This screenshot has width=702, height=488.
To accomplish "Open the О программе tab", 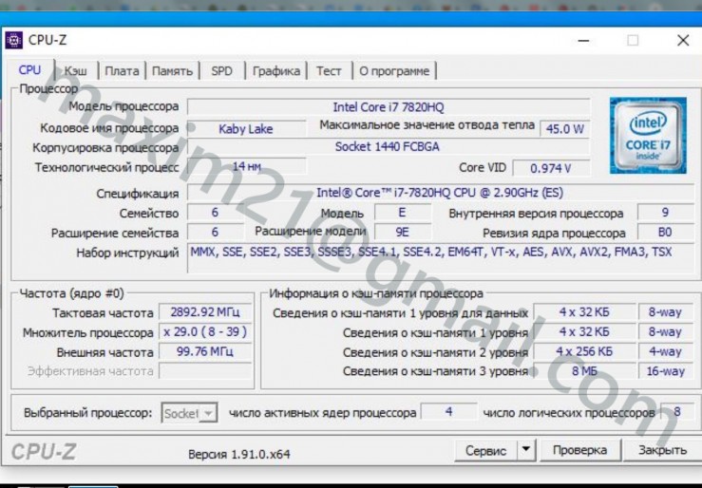I will 394,71.
